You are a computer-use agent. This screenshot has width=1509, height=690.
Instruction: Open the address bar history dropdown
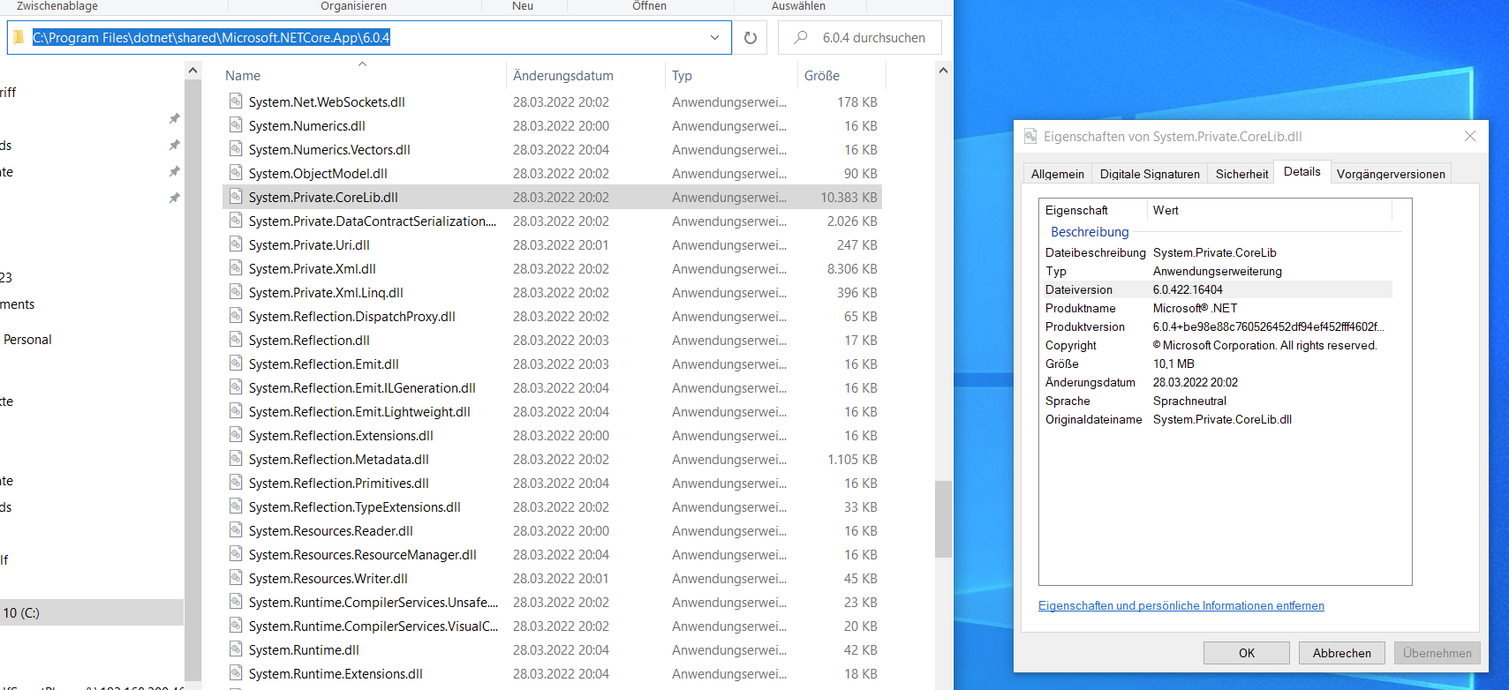click(714, 38)
